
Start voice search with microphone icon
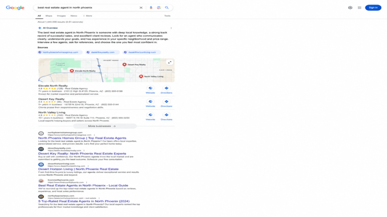[151, 8]
